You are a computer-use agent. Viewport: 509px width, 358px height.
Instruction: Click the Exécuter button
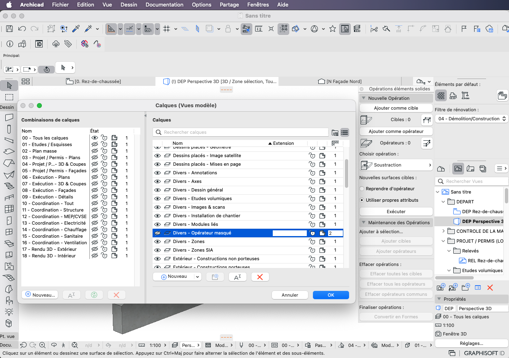point(396,212)
